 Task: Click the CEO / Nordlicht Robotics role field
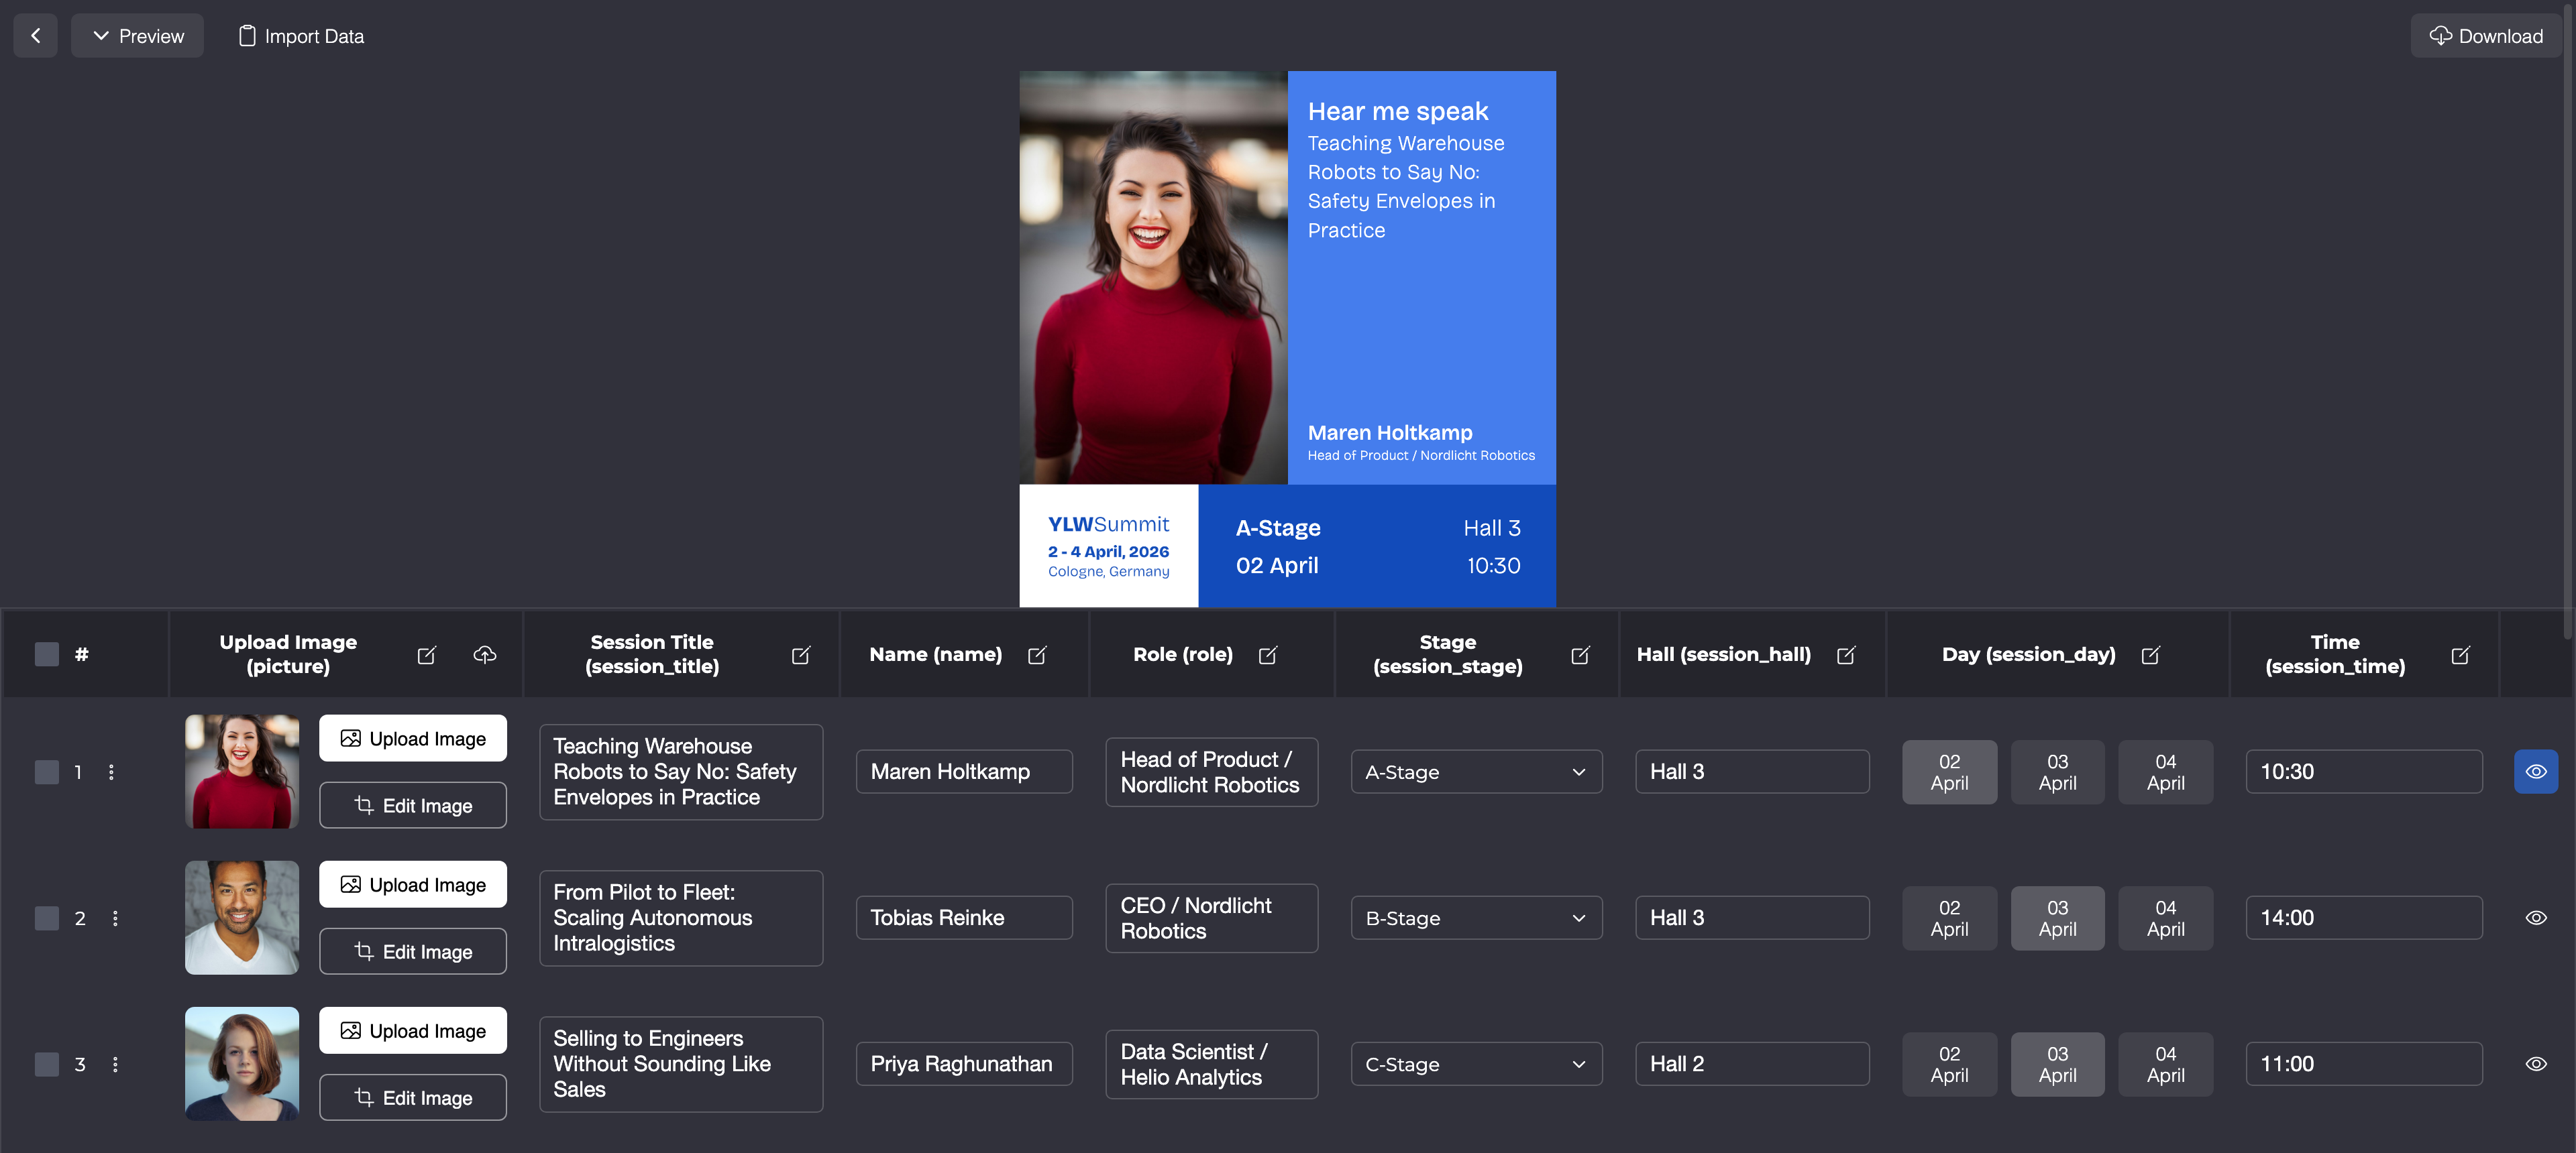pos(1211,918)
